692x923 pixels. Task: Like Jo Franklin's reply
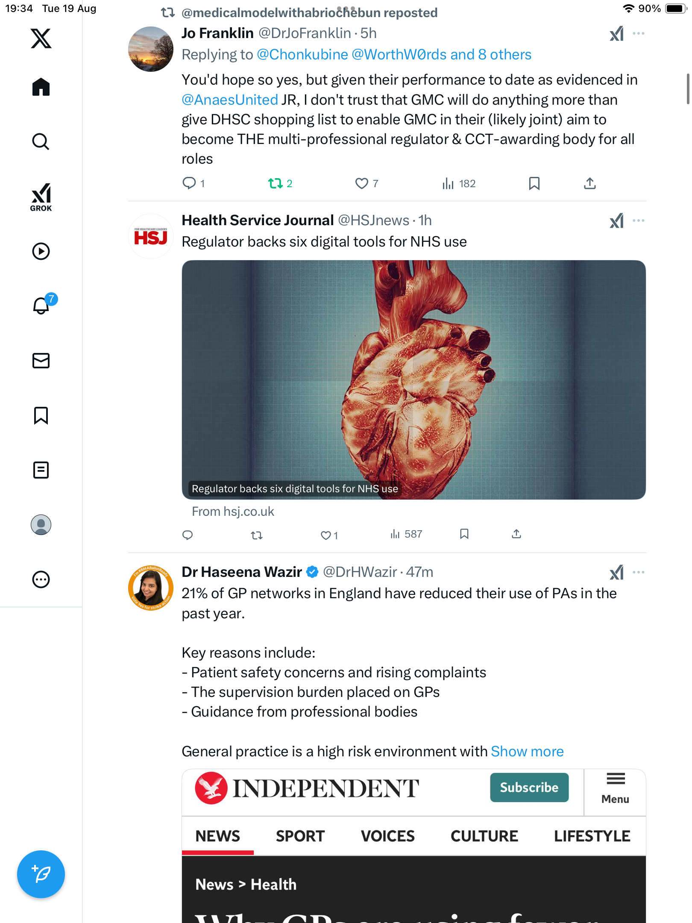(361, 184)
